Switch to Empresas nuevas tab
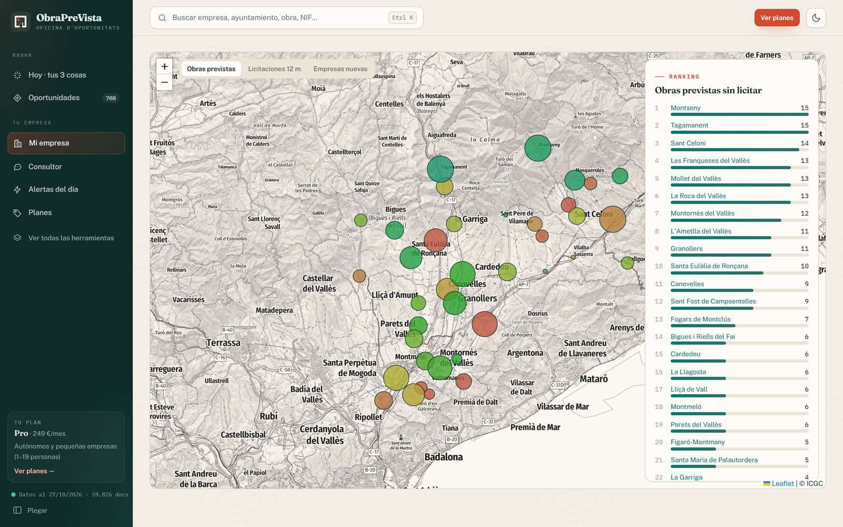Viewport: 843px width, 527px height. pyautogui.click(x=340, y=69)
